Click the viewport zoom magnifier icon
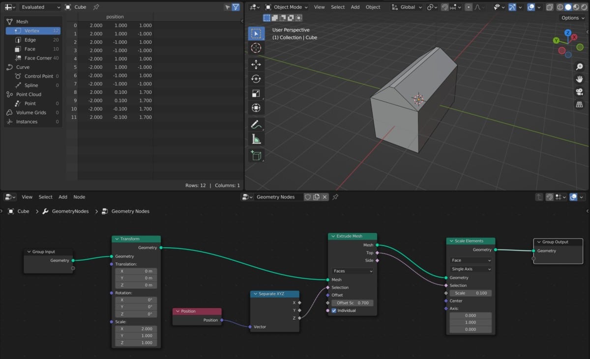 [x=579, y=67]
